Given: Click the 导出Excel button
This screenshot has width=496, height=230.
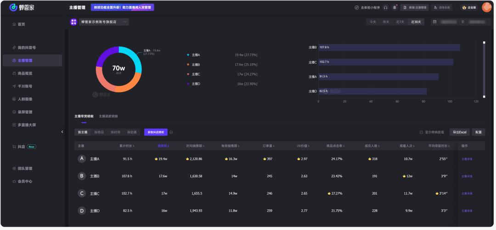Looking at the screenshot, I should coord(459,132).
